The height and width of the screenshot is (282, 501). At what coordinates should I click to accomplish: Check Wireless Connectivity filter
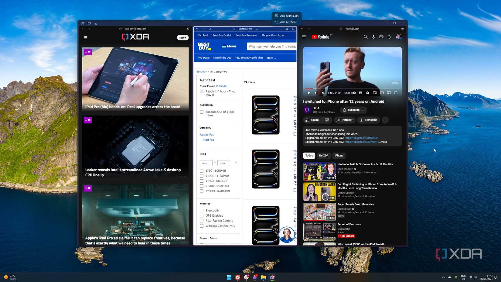(x=202, y=226)
